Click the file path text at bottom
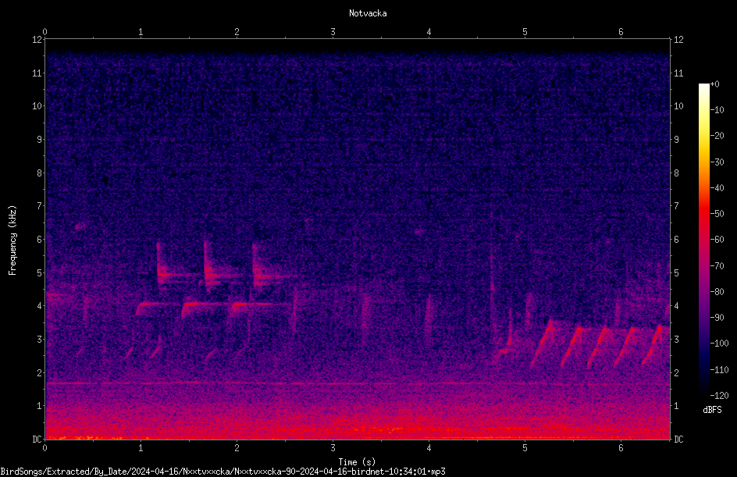The image size is (737, 477). point(223,472)
